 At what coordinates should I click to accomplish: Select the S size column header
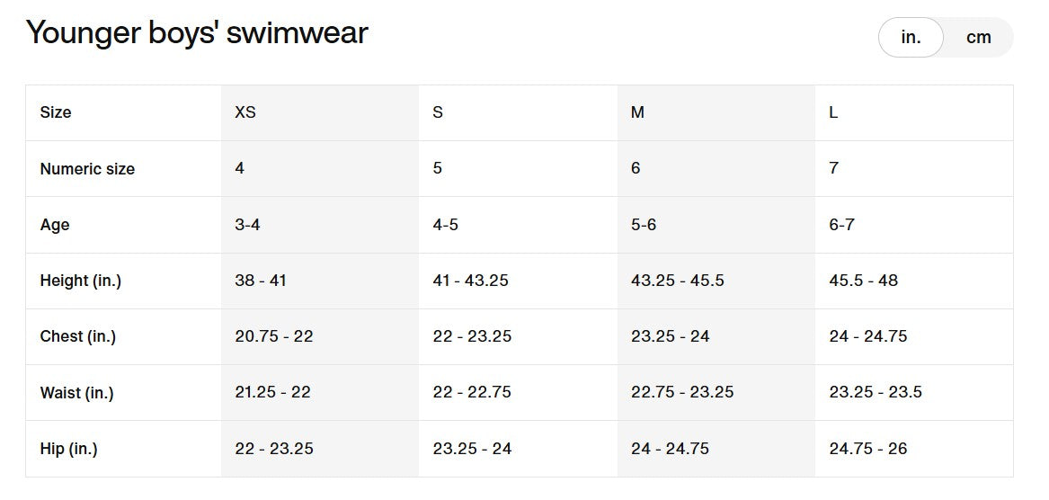click(438, 112)
